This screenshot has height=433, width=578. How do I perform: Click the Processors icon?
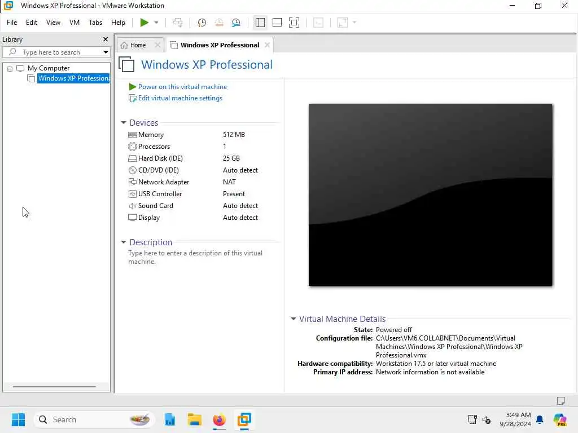[x=132, y=147]
